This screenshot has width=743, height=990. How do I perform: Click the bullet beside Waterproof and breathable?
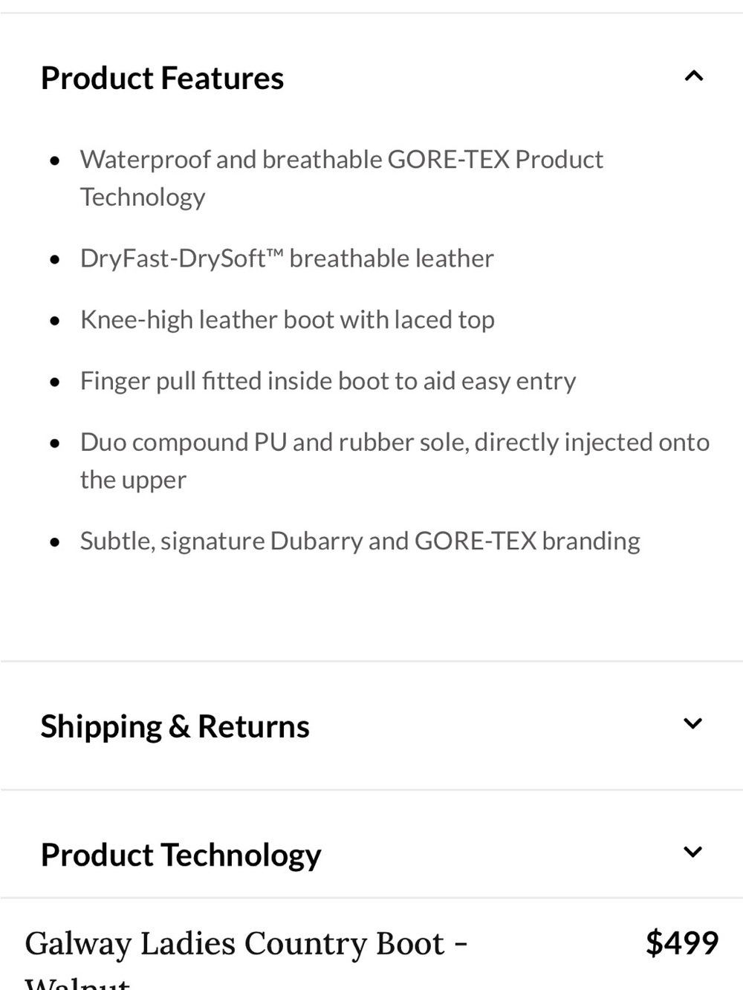(x=54, y=160)
